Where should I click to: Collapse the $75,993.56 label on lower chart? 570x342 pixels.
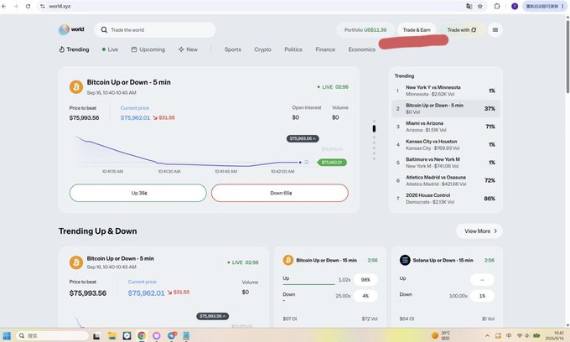[x=213, y=316]
